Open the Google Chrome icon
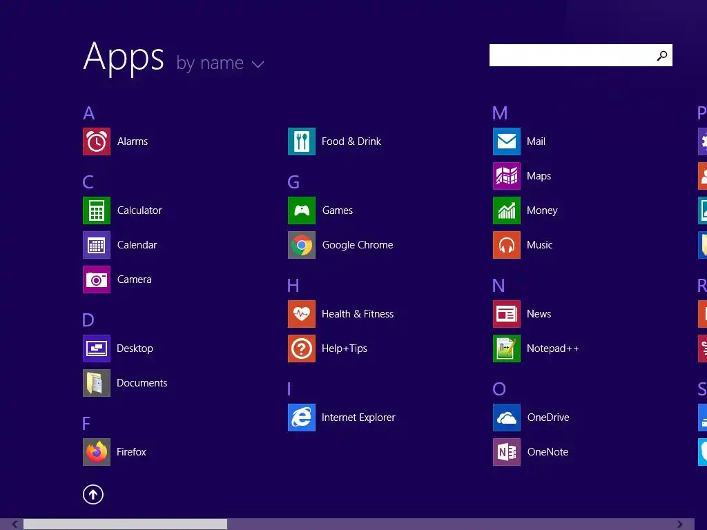This screenshot has height=530, width=707. pos(302,245)
